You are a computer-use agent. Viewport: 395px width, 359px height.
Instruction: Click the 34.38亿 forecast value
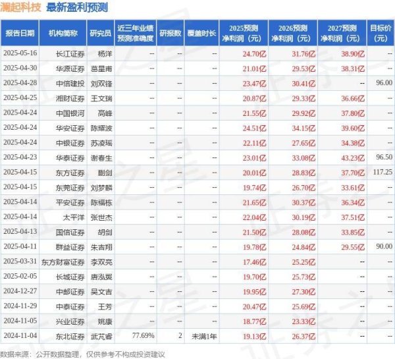point(353,143)
